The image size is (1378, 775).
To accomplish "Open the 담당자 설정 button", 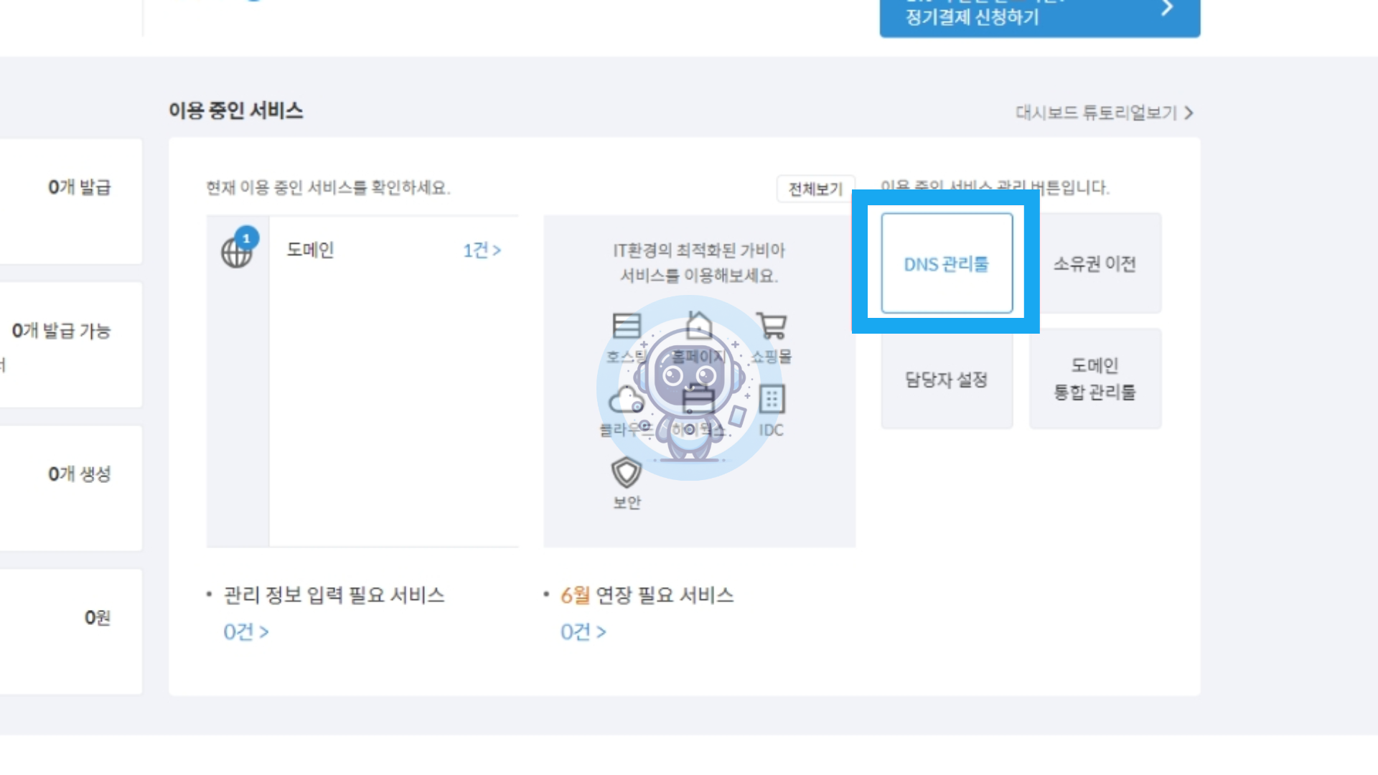I will click(x=947, y=379).
